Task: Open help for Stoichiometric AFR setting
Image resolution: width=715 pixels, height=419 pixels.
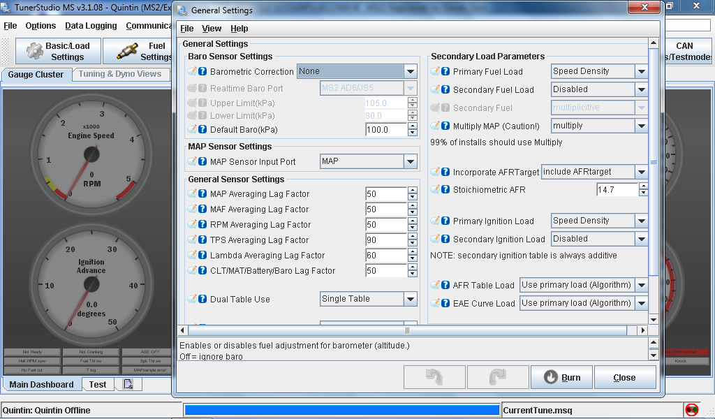Action: pos(445,189)
